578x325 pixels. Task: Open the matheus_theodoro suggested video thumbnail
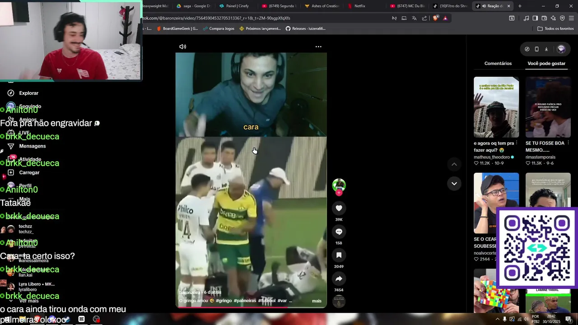click(x=496, y=107)
